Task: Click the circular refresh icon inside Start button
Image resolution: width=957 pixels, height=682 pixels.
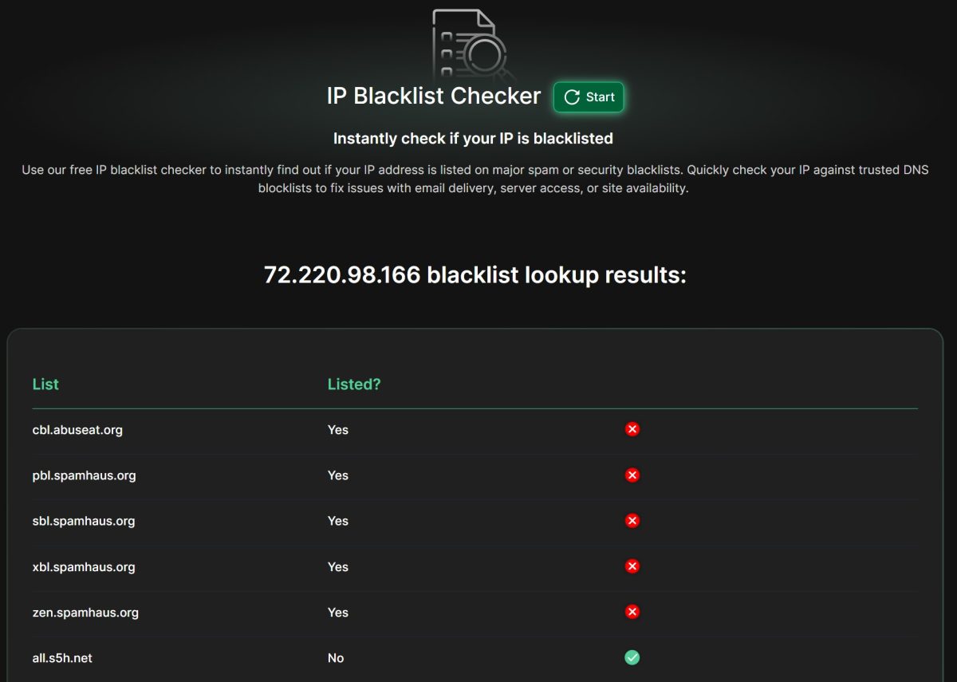Action: coord(571,97)
